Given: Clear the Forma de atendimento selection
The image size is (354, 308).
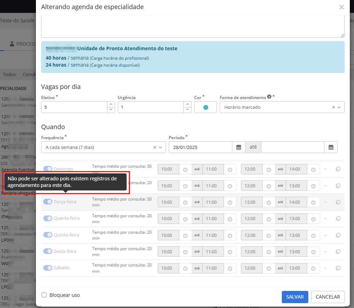Looking at the screenshot, I should 333,107.
